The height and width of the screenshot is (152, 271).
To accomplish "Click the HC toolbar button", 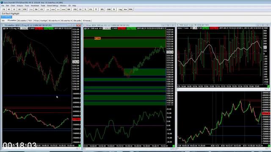I will coord(9,9).
